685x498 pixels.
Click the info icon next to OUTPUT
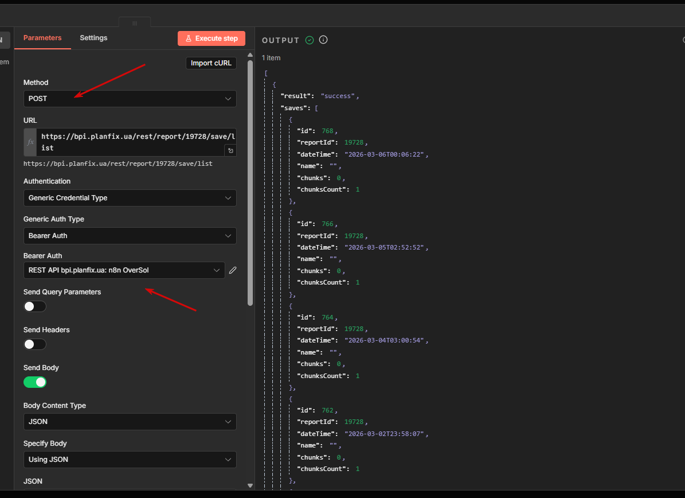click(323, 40)
